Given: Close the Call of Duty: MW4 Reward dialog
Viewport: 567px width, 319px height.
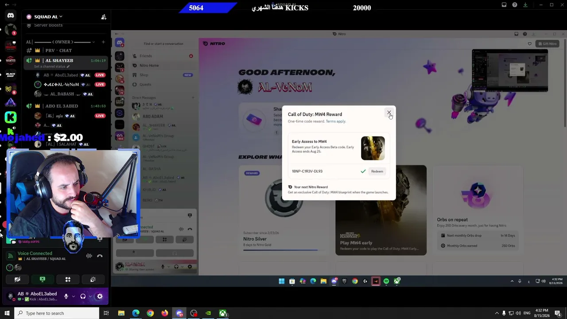Looking at the screenshot, I should coord(388,113).
